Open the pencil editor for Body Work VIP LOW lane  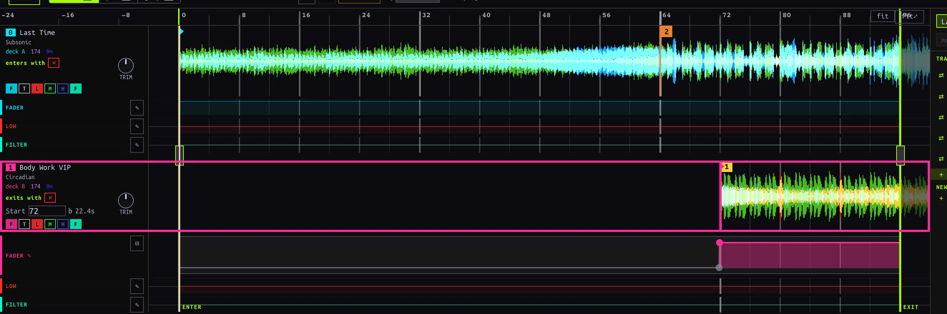pyautogui.click(x=137, y=286)
